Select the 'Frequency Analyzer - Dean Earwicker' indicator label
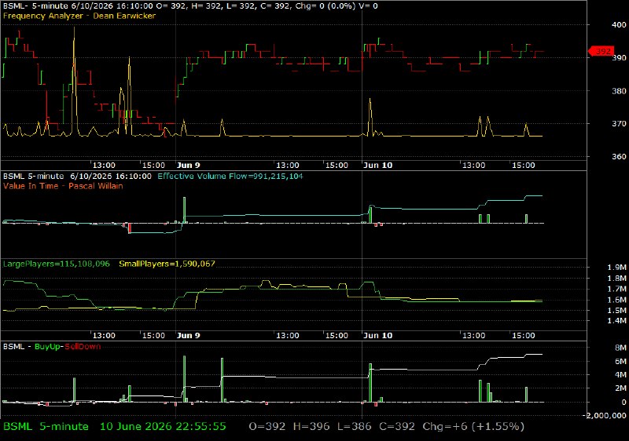 (79, 16)
